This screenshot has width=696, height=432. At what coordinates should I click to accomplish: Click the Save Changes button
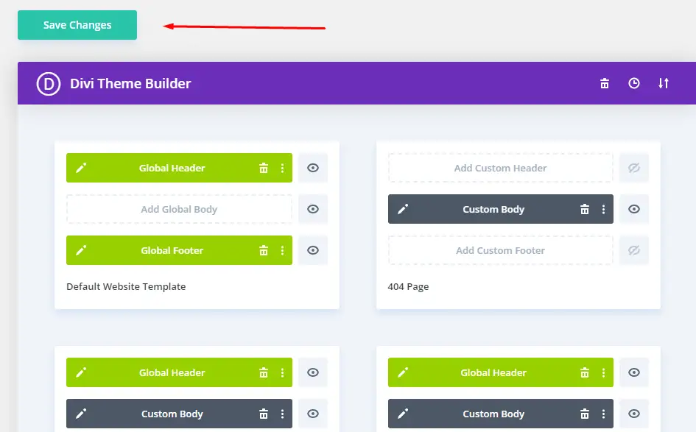[x=77, y=25]
